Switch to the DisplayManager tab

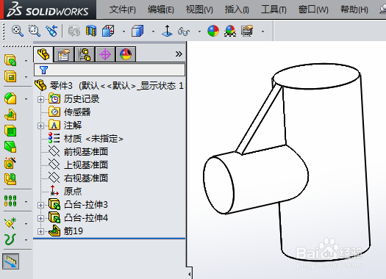click(126, 54)
